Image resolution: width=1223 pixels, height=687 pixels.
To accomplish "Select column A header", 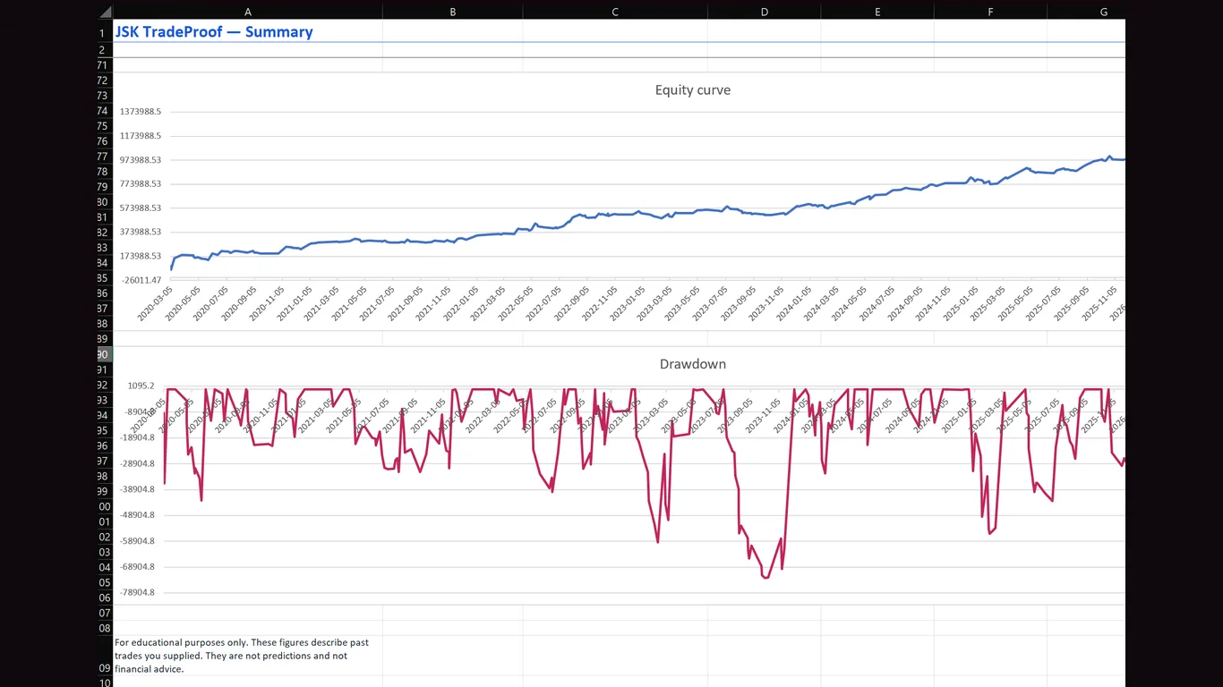I will (x=248, y=12).
